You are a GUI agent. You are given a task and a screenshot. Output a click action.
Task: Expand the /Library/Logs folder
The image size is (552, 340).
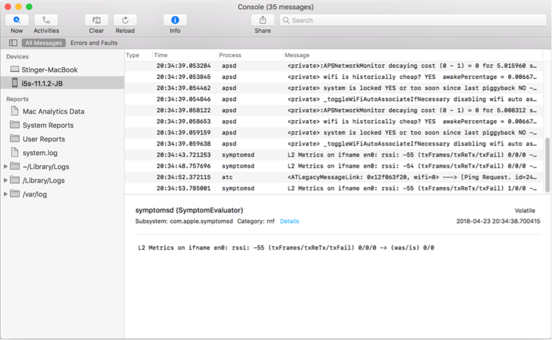(5, 180)
